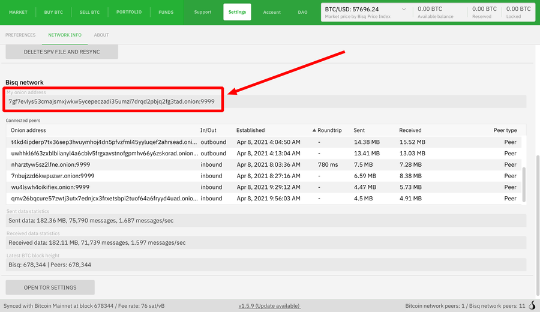Open the Support section
Viewport: 540px width, 312px height.
coord(203,12)
